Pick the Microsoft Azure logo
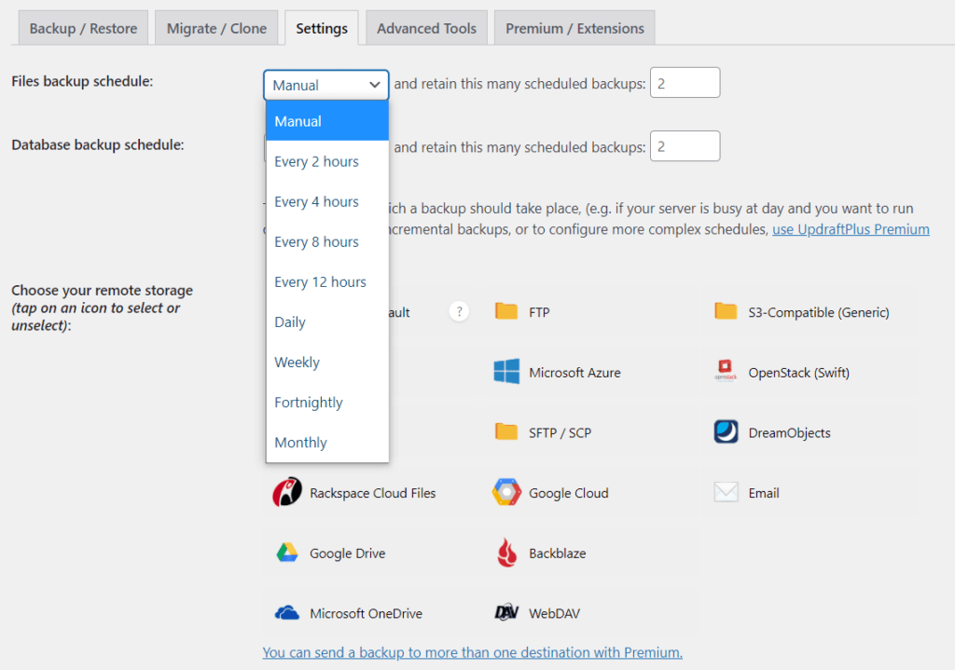Screen dimensions: 955x670 [x=506, y=372]
